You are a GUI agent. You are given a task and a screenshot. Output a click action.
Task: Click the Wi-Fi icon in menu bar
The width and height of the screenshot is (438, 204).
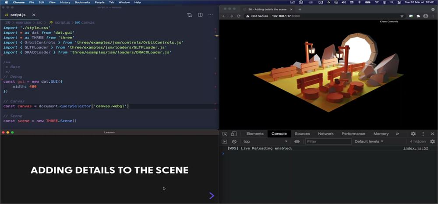pos(377,2)
